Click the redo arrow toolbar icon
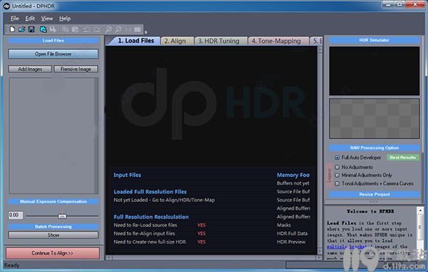The image size is (428, 272). click(97, 29)
